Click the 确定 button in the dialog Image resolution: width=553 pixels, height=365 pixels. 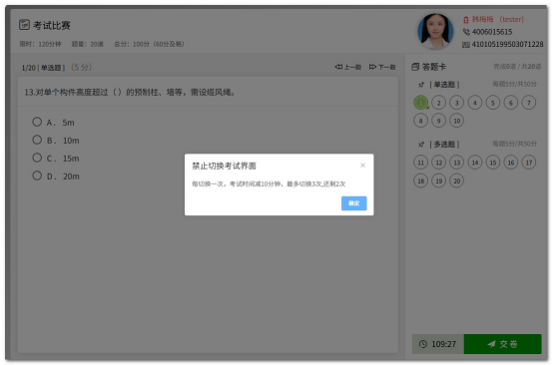tap(353, 203)
